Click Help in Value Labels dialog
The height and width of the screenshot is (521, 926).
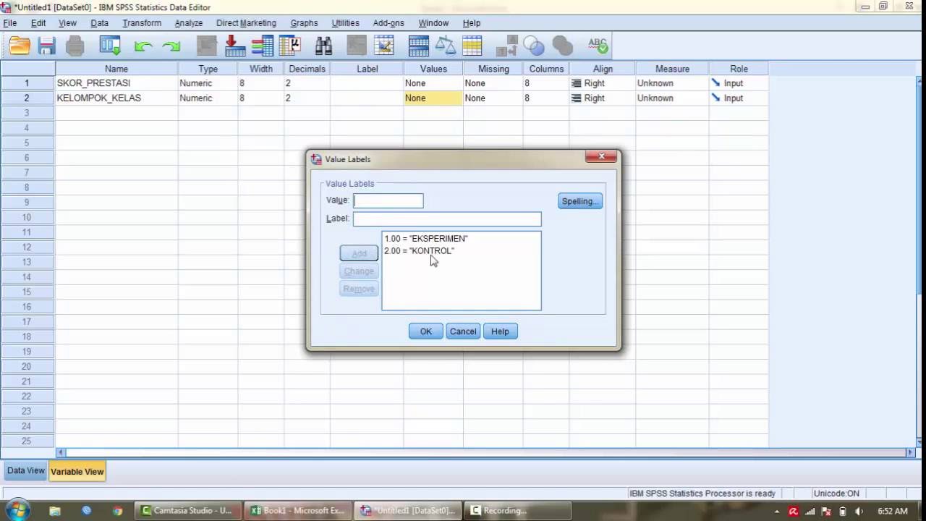click(x=500, y=331)
